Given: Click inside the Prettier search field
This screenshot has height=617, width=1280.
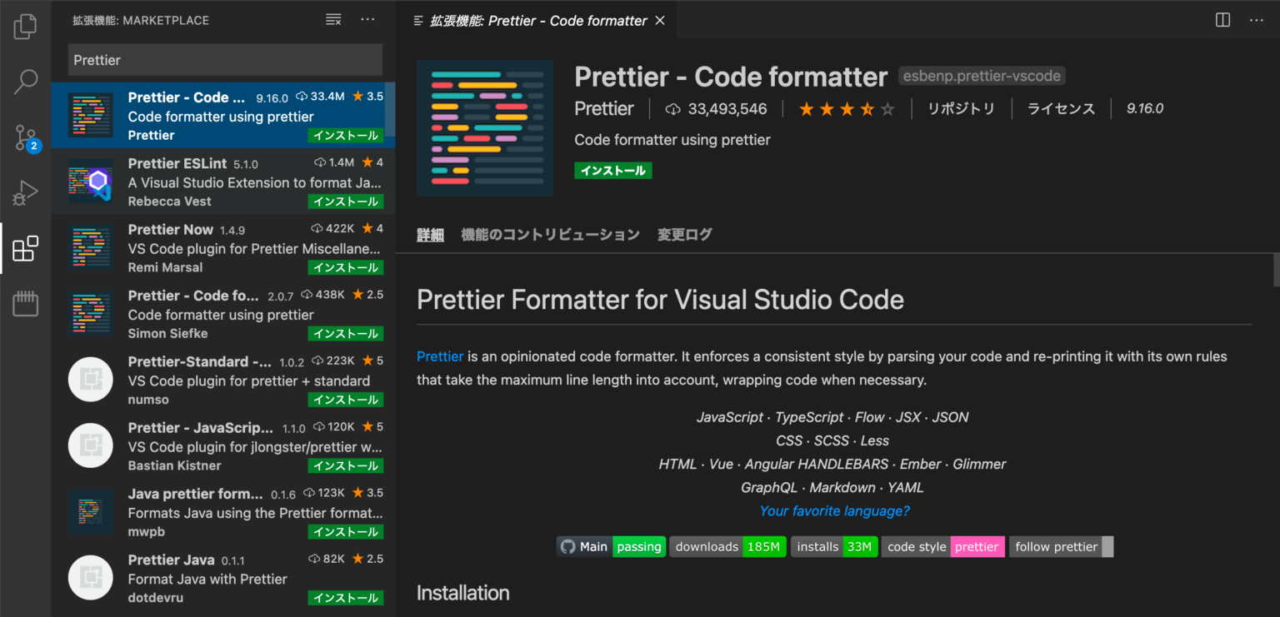Looking at the screenshot, I should [x=224, y=60].
